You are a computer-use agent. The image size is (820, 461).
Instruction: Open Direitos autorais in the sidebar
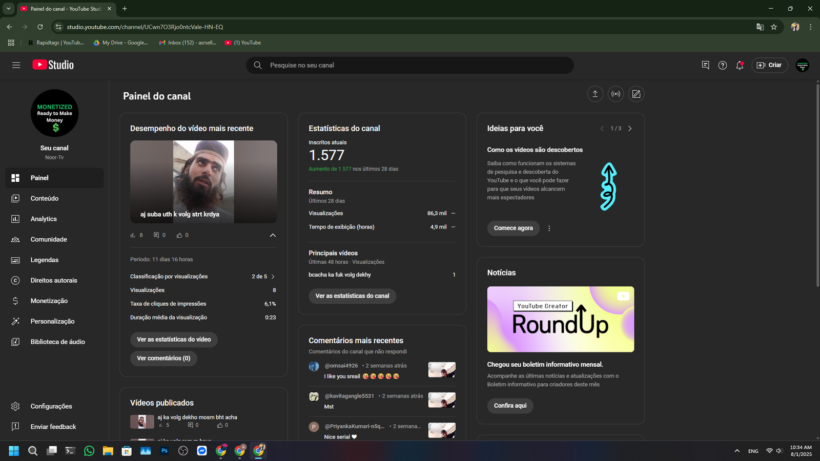coord(54,280)
